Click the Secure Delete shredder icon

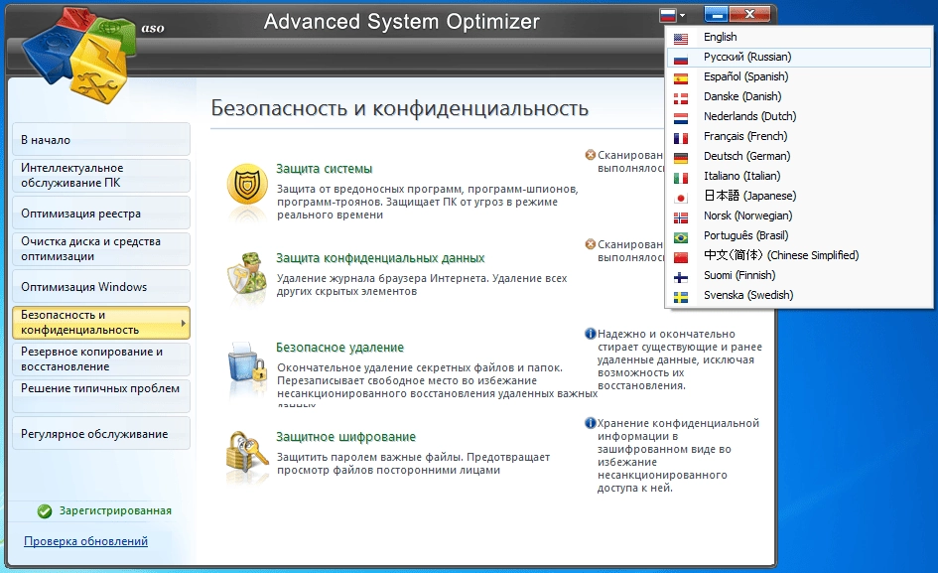246,362
